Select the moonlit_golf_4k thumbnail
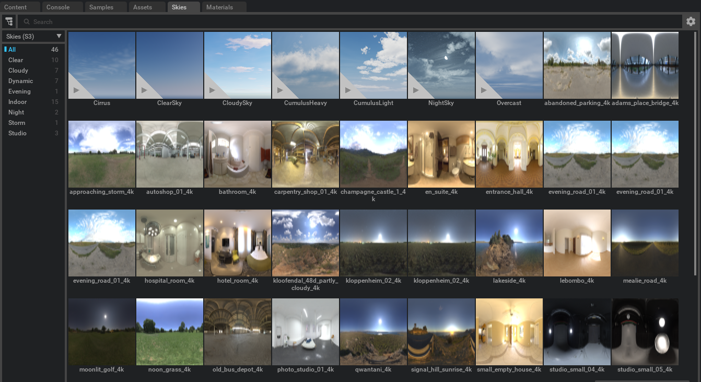Image resolution: width=701 pixels, height=382 pixels. [x=102, y=332]
